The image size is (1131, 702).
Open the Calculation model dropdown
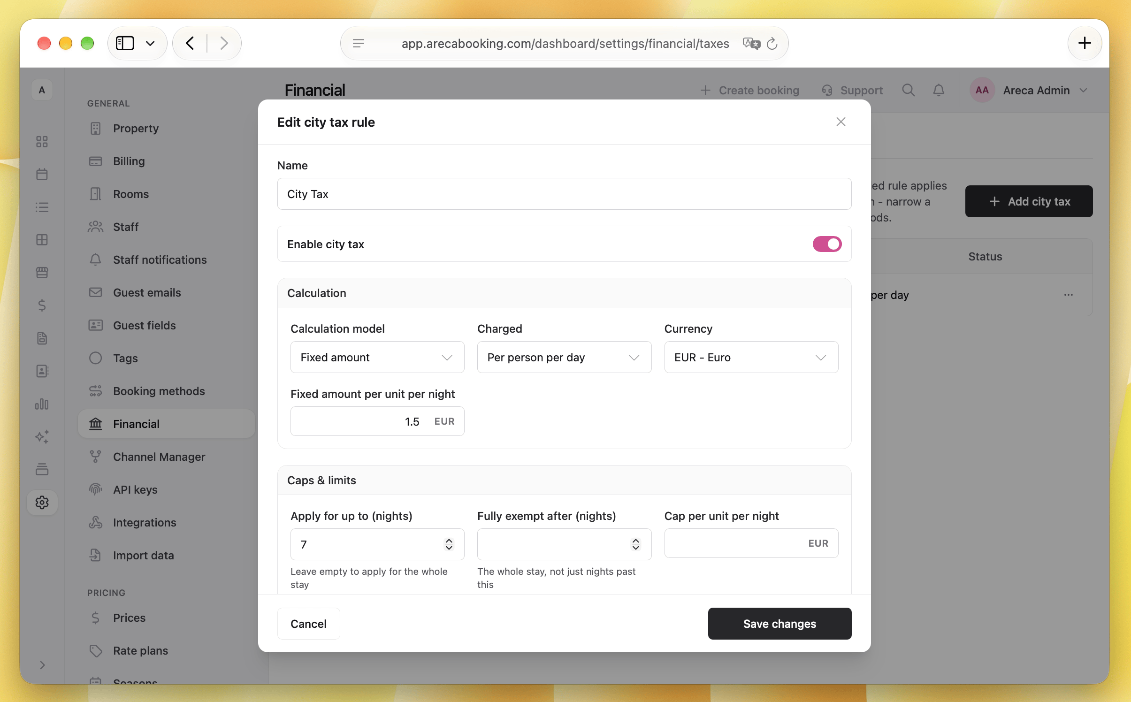pos(377,357)
